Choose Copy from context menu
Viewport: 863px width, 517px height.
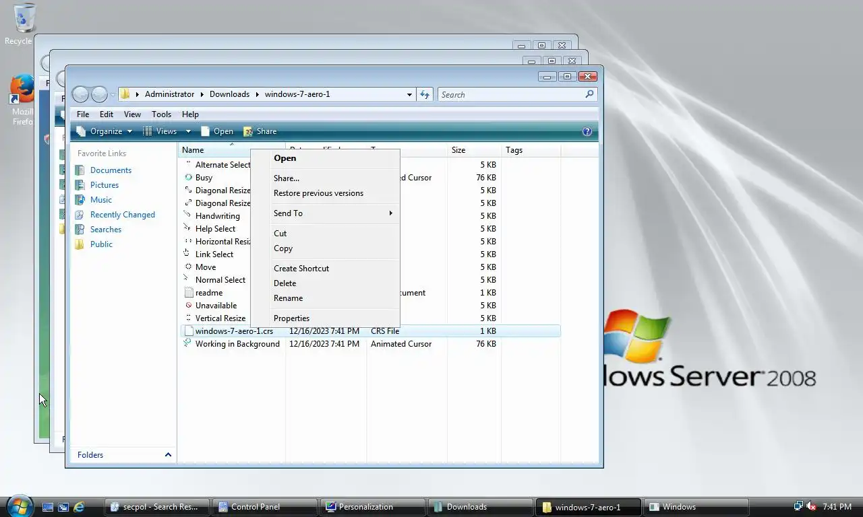[x=326, y=248]
